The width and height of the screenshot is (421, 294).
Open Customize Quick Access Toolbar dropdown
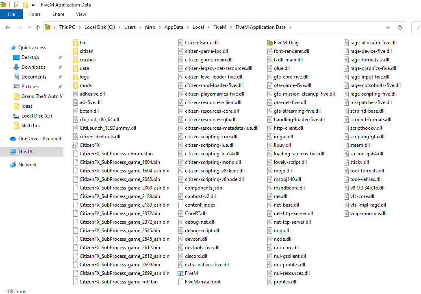(33, 5)
